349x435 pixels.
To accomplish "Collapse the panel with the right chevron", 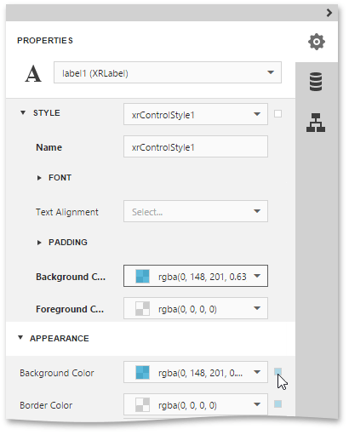I will 329,13.
